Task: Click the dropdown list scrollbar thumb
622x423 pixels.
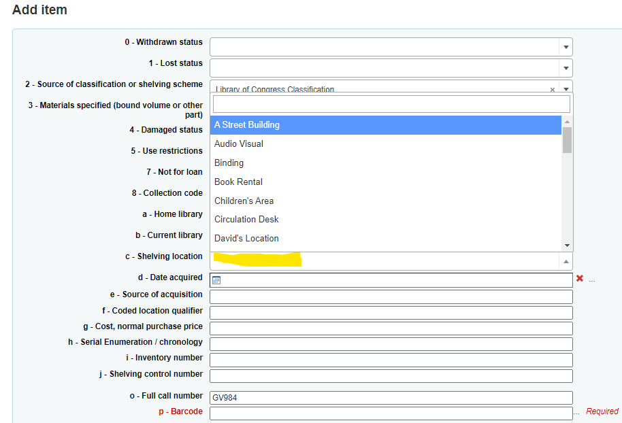Action: (567, 140)
